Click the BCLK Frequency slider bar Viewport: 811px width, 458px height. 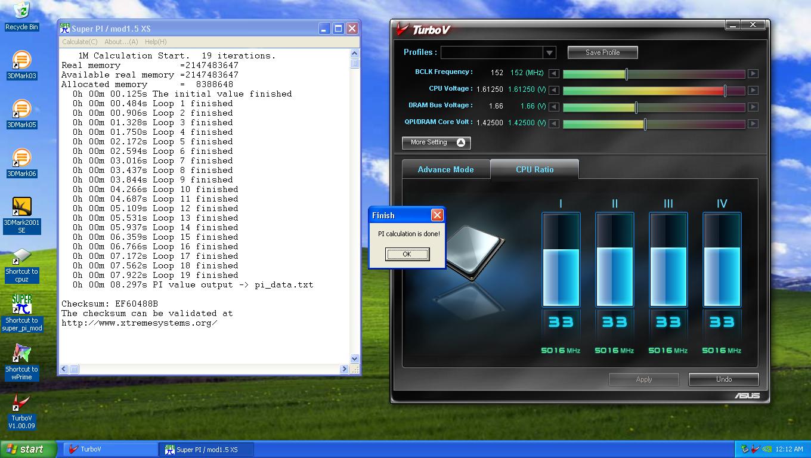[654, 74]
